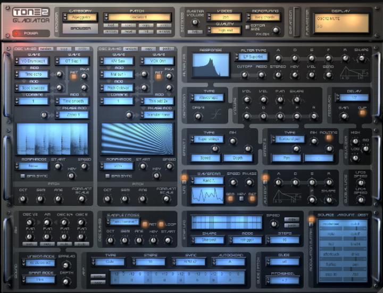Click the patch Rename button
This screenshot has height=293, width=383.
[x=164, y=32]
